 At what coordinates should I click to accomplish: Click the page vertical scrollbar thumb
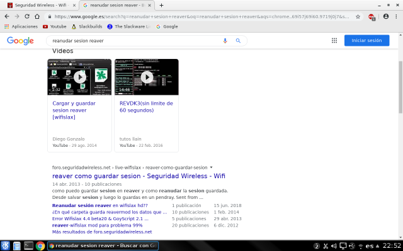click(400, 87)
